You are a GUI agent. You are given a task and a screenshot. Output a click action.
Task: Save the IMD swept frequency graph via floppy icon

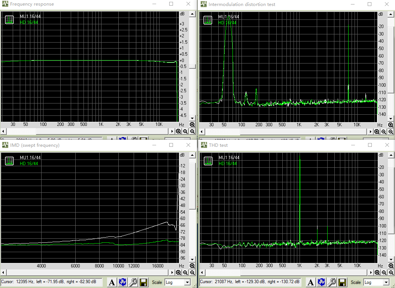click(x=143, y=282)
